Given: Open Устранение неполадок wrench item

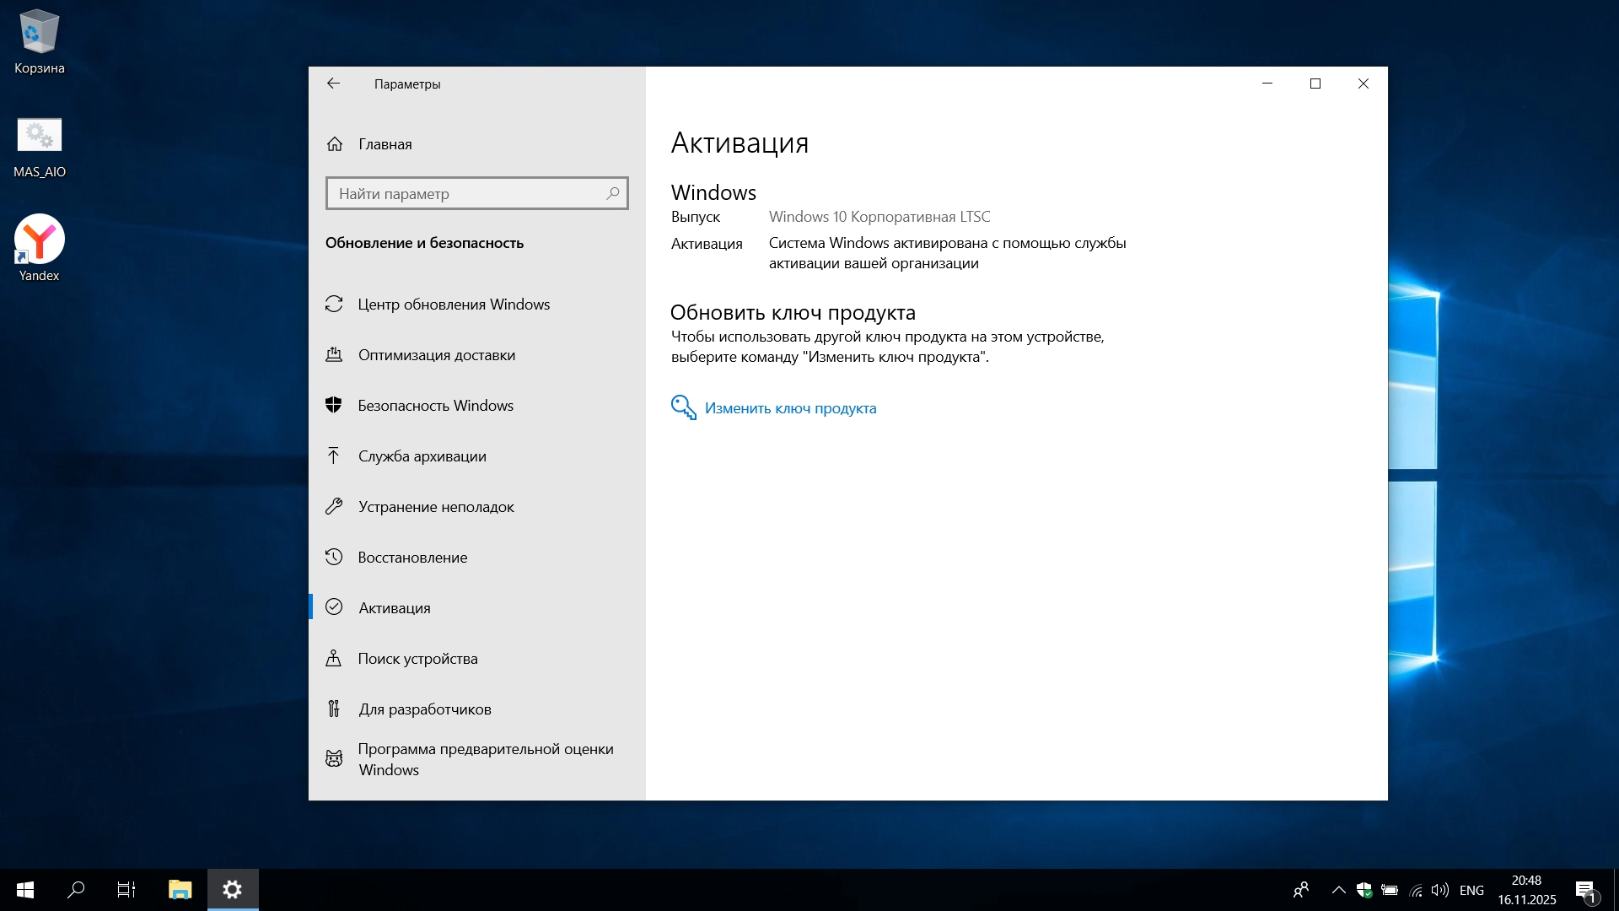Looking at the screenshot, I should pos(435,507).
